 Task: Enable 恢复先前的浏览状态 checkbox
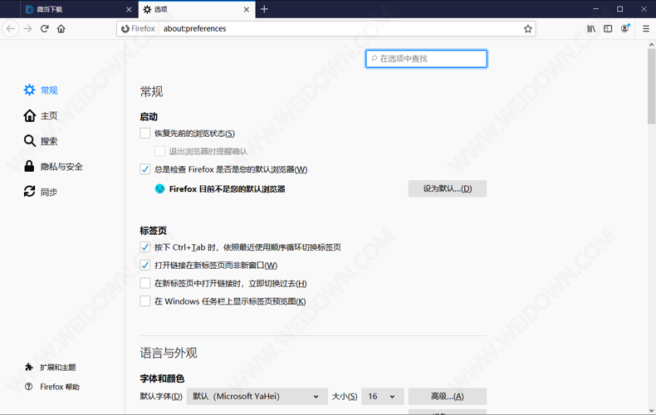pos(144,133)
